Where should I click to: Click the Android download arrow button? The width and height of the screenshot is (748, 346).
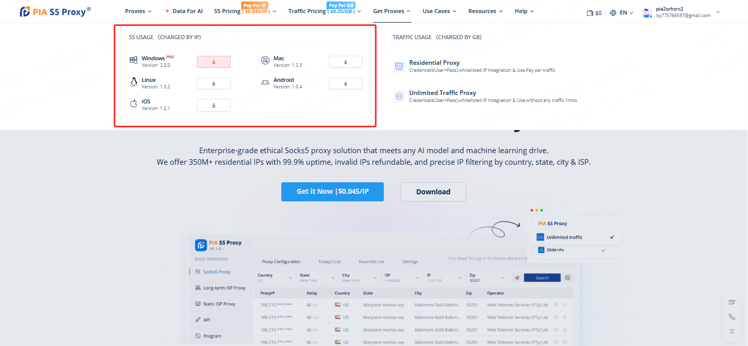[346, 83]
